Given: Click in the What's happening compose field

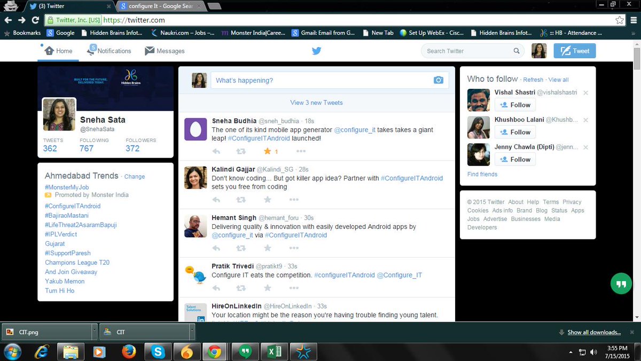Looking at the screenshot, I should [330, 80].
